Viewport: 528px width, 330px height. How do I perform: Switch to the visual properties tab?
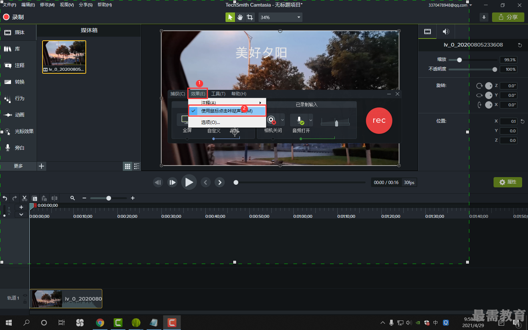(428, 32)
